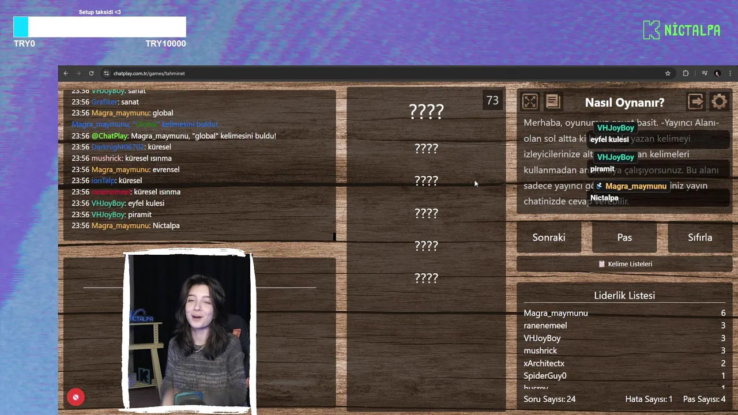Click the TRY donation progress bar

(100, 27)
